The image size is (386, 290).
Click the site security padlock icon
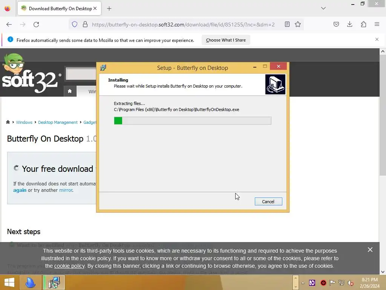(85, 24)
